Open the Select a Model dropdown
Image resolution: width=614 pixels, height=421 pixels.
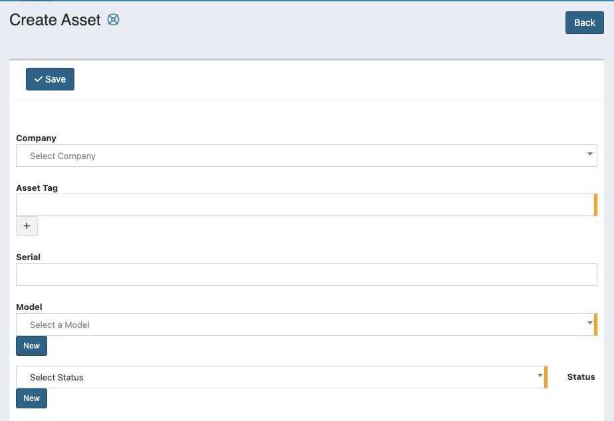click(299, 325)
